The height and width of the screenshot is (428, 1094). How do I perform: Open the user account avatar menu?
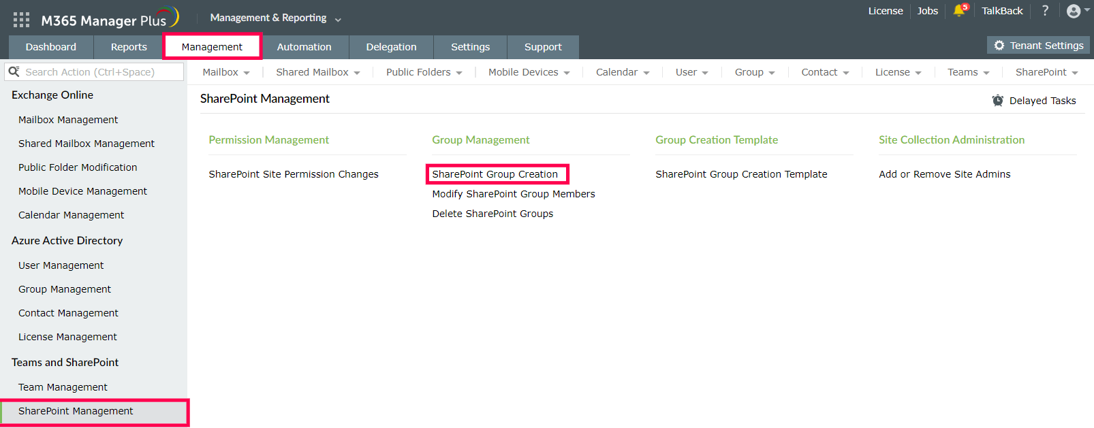(1078, 11)
